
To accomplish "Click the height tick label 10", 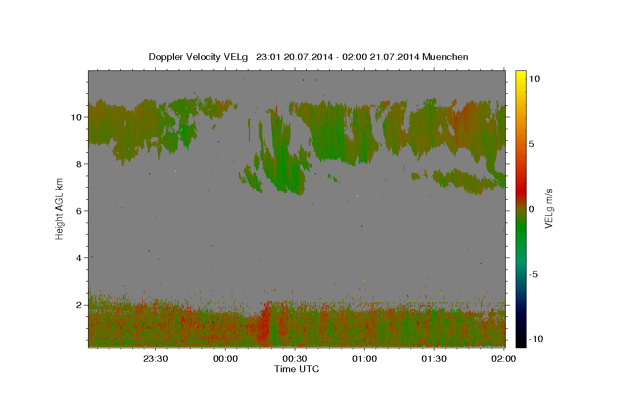I will [x=77, y=117].
